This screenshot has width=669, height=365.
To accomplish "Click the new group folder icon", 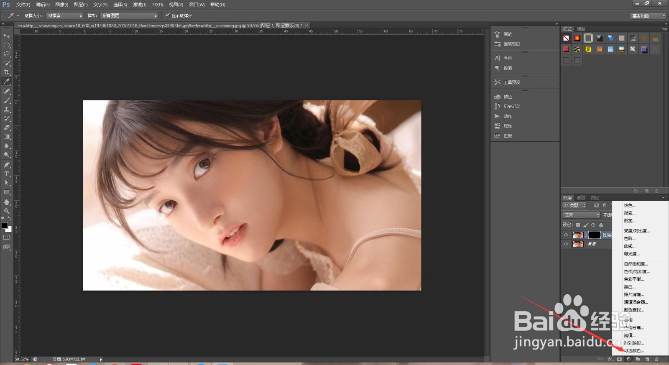I will [x=638, y=359].
